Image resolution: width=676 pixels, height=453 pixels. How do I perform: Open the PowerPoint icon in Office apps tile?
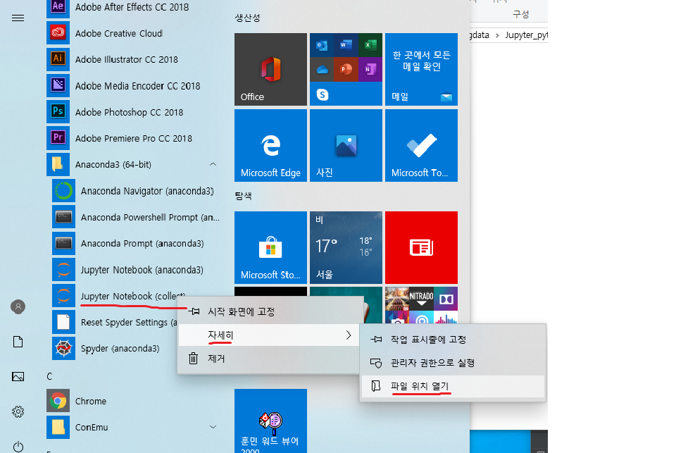[x=346, y=69]
